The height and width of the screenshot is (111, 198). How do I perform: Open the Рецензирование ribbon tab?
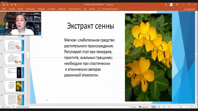(75, 9)
